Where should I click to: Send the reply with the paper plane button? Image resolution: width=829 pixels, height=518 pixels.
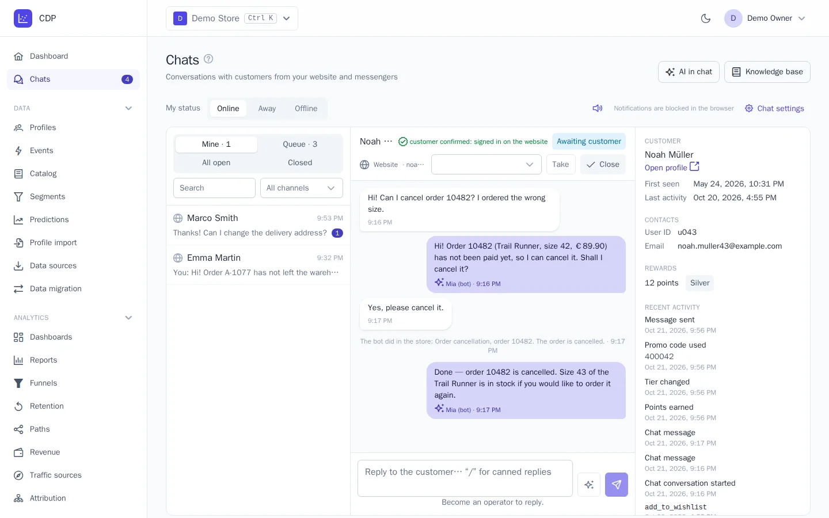(616, 485)
